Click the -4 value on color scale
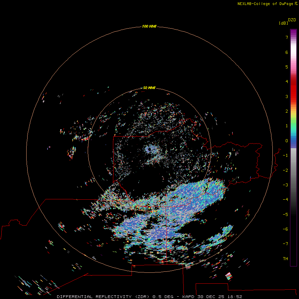The height and width of the screenshot is (299, 299). [285, 200]
